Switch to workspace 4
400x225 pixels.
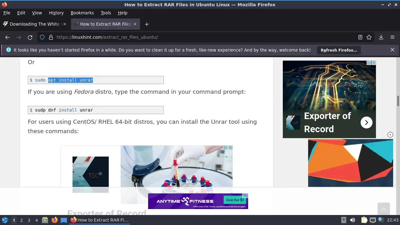coord(36,220)
